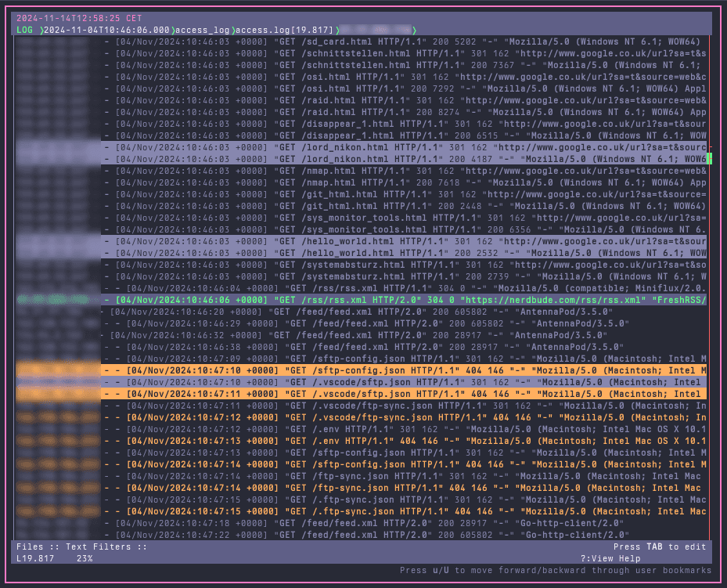Click the /.env 404 warning line
Viewport: 727px width, 588px height.
tap(407, 441)
